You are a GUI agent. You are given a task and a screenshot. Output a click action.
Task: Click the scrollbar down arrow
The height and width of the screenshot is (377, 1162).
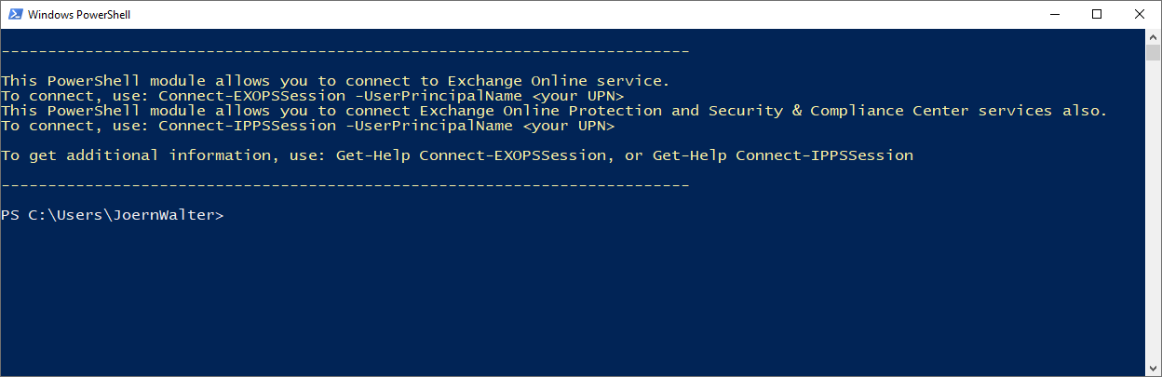click(1153, 369)
